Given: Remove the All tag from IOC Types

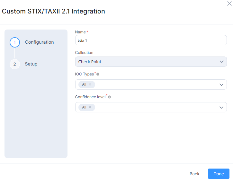Looking at the screenshot, I should click(90, 84).
